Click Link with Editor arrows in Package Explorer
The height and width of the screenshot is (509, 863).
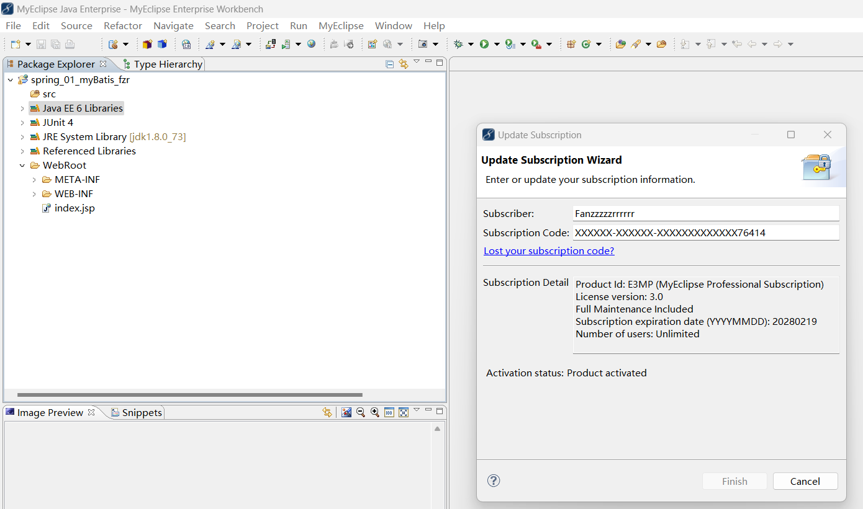[404, 64]
